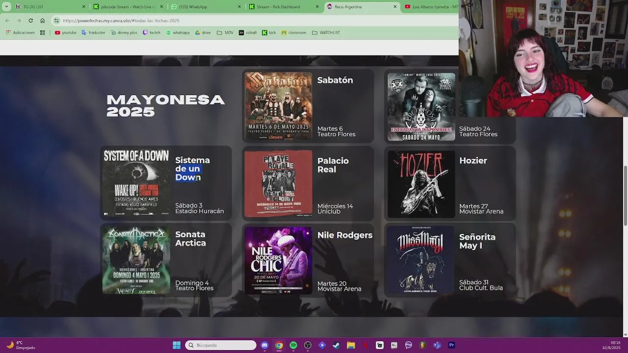Click the Palacio Real event title

pyautogui.click(x=333, y=165)
